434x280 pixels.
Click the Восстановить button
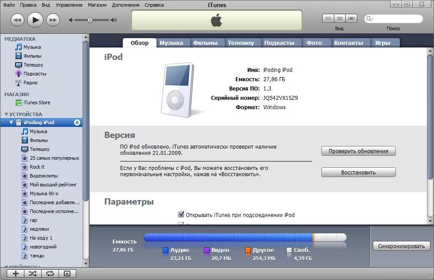coord(359,172)
